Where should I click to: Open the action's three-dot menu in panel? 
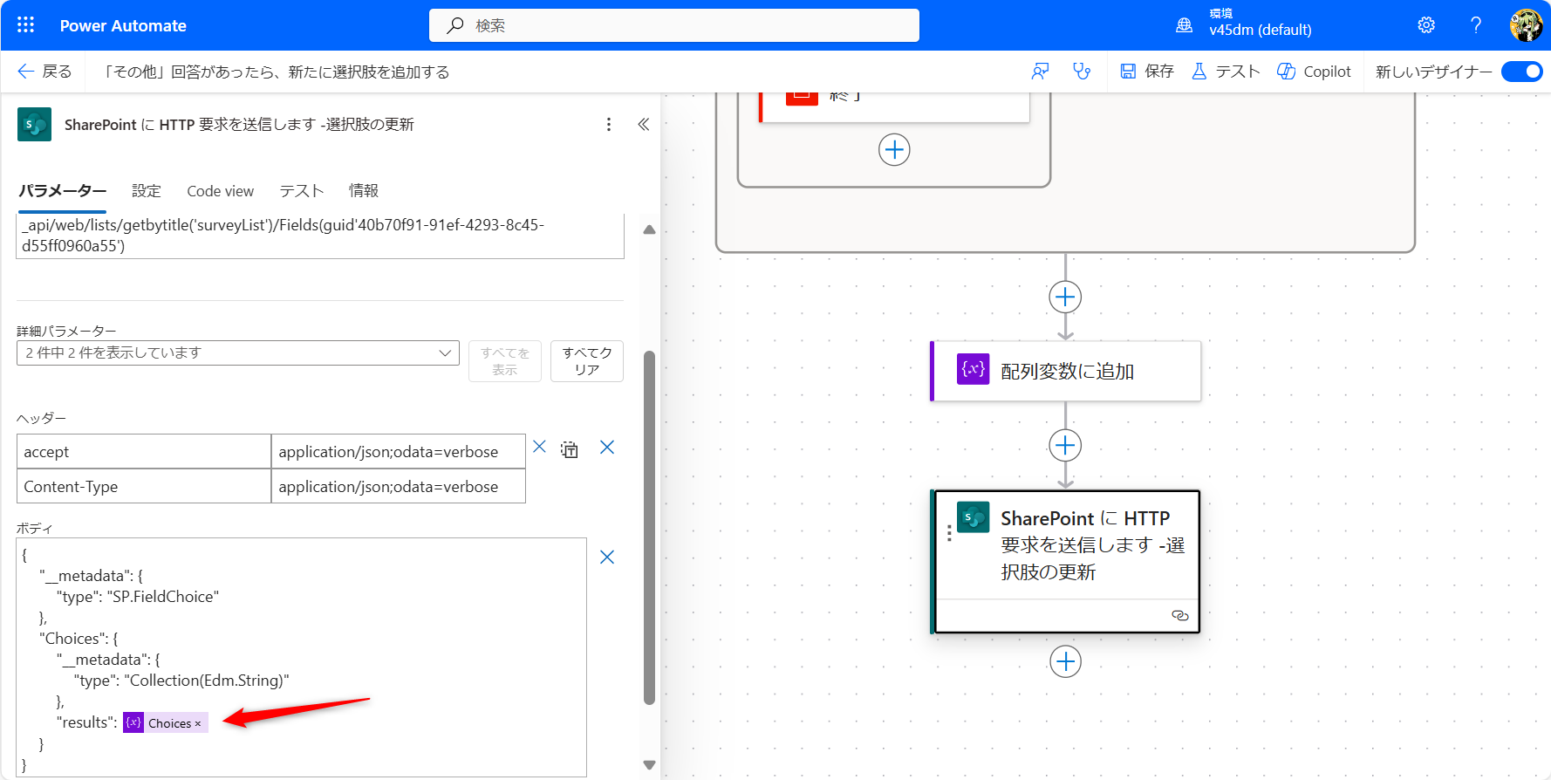point(609,125)
